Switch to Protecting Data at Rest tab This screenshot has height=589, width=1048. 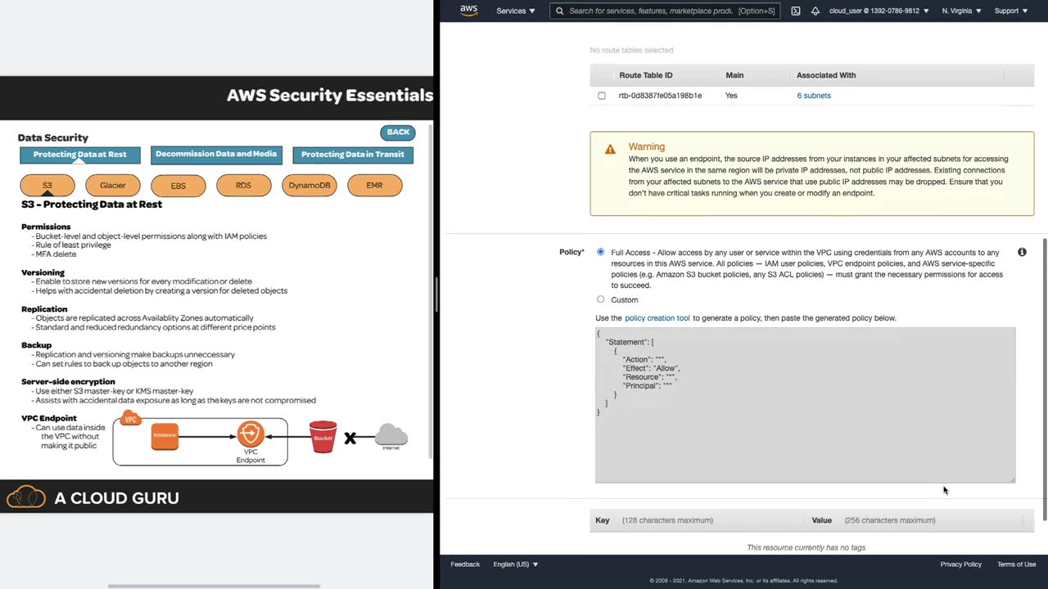pos(80,155)
